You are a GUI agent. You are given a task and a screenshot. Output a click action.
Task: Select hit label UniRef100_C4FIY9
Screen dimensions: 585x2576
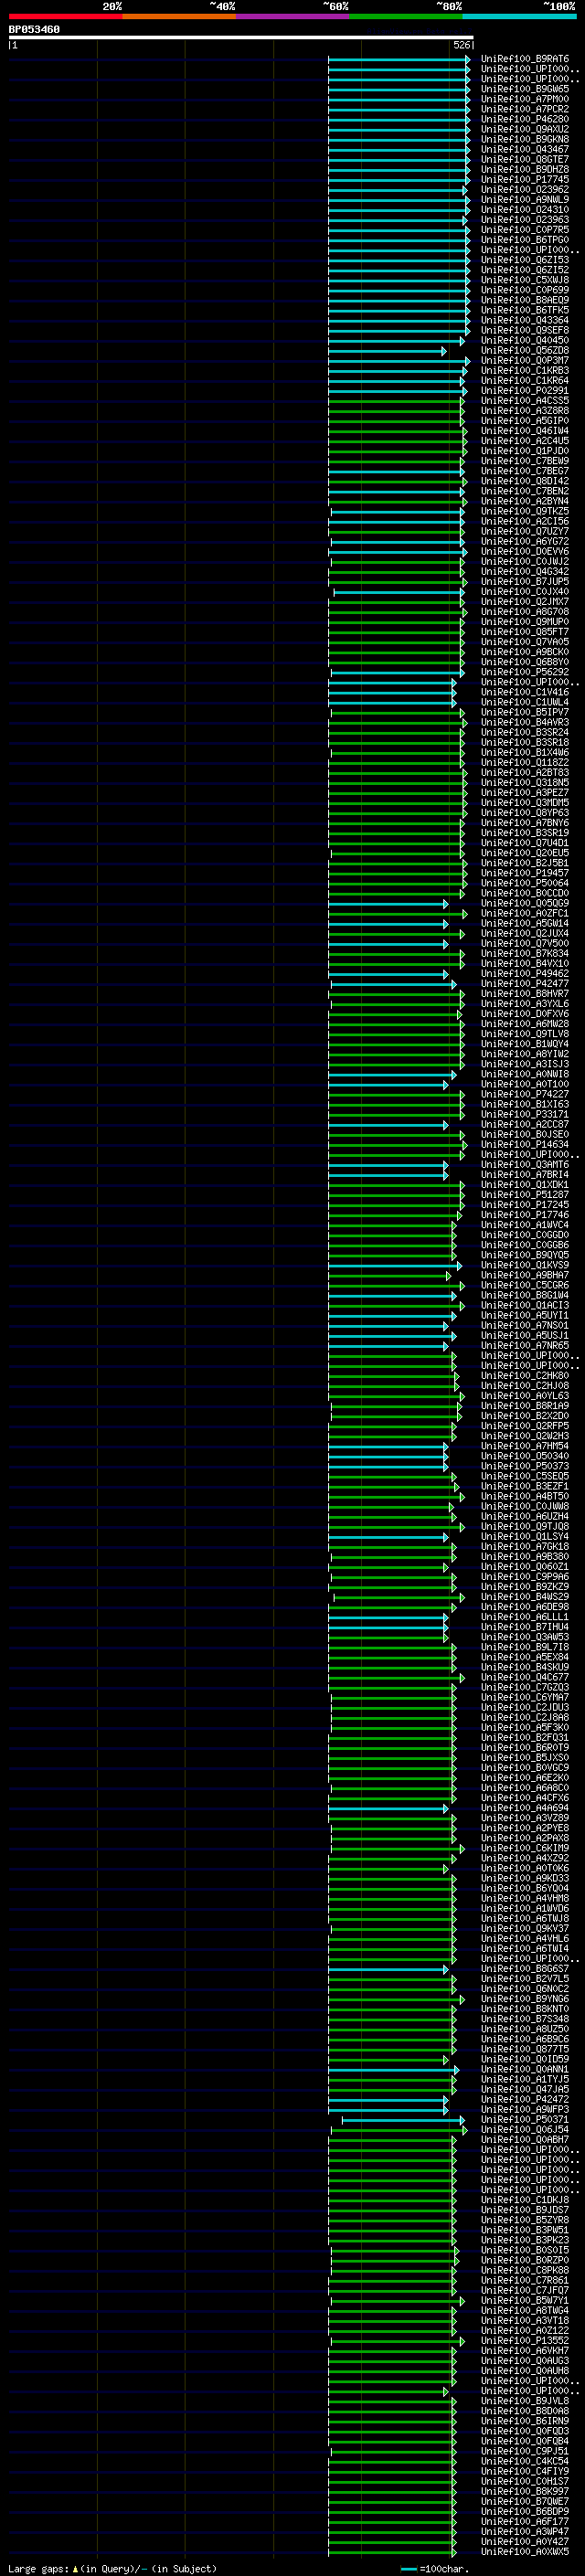525,2472
